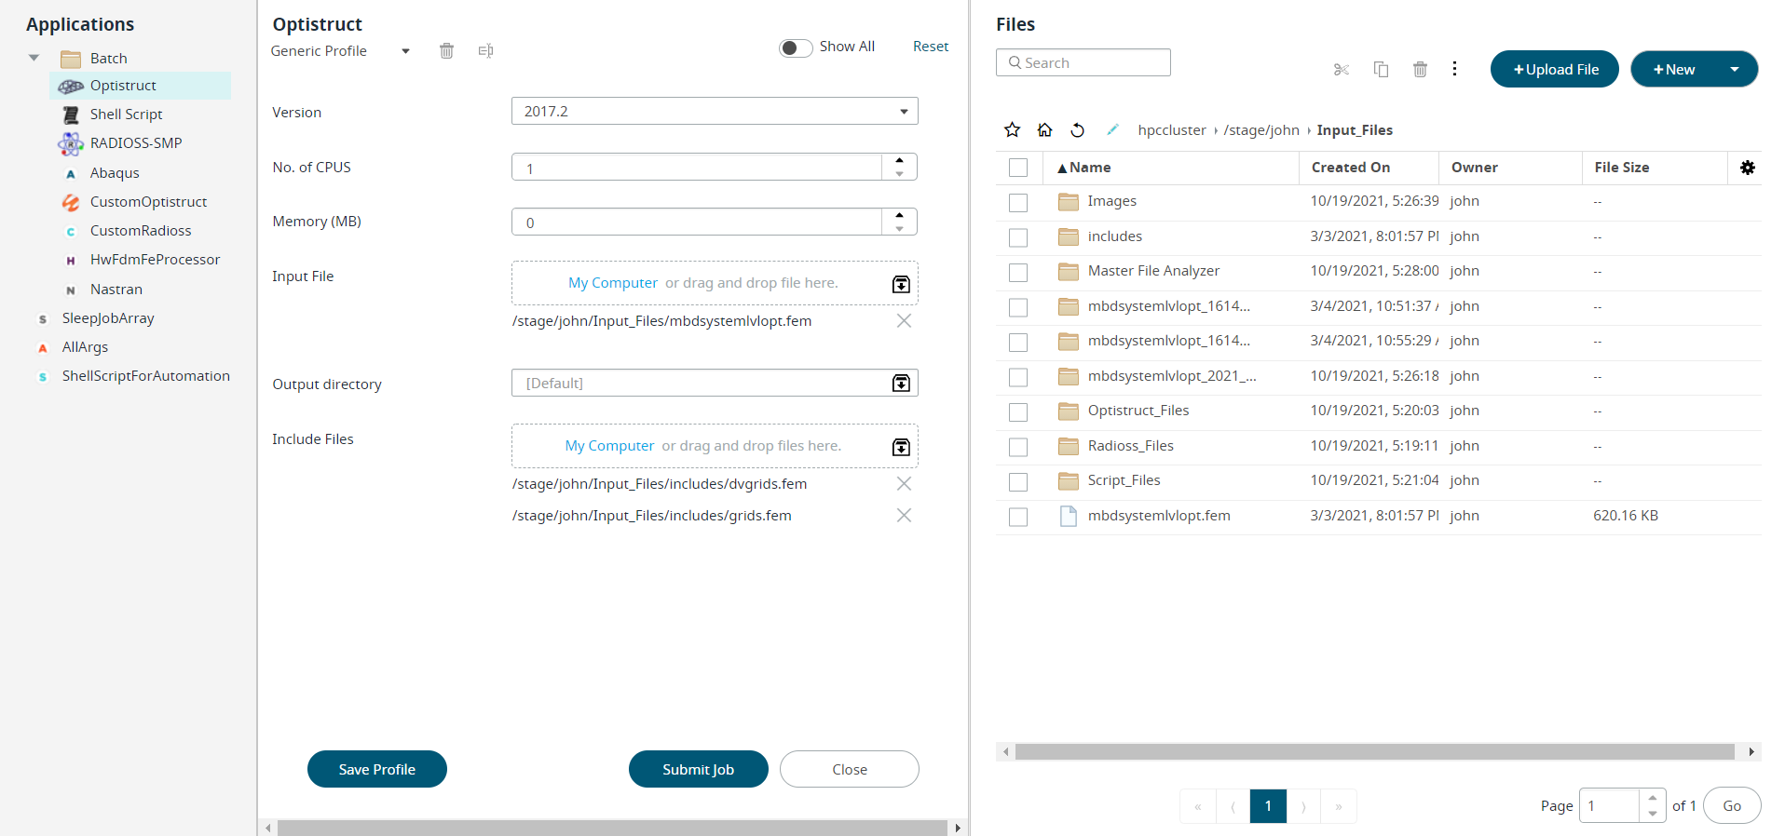1785x836 pixels.
Task: Click My Computer link for Input File
Action: (x=613, y=283)
